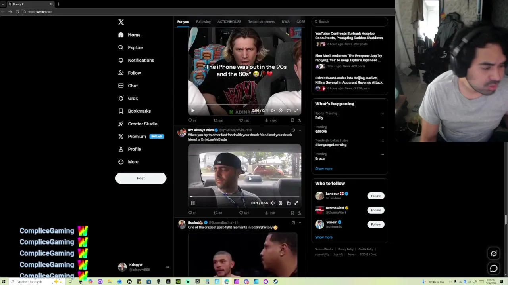508x285 pixels.
Task: Seek on IP2 Always Wins video progress bar
Action: 244,197
